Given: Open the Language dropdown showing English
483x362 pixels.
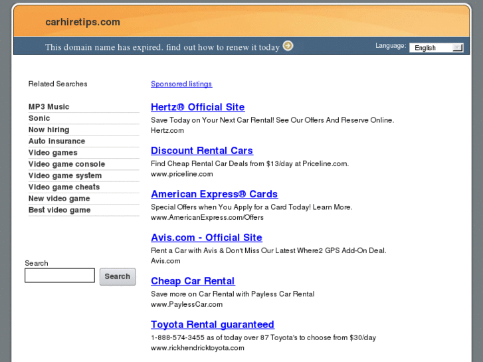Looking at the screenshot, I should click(x=436, y=48).
